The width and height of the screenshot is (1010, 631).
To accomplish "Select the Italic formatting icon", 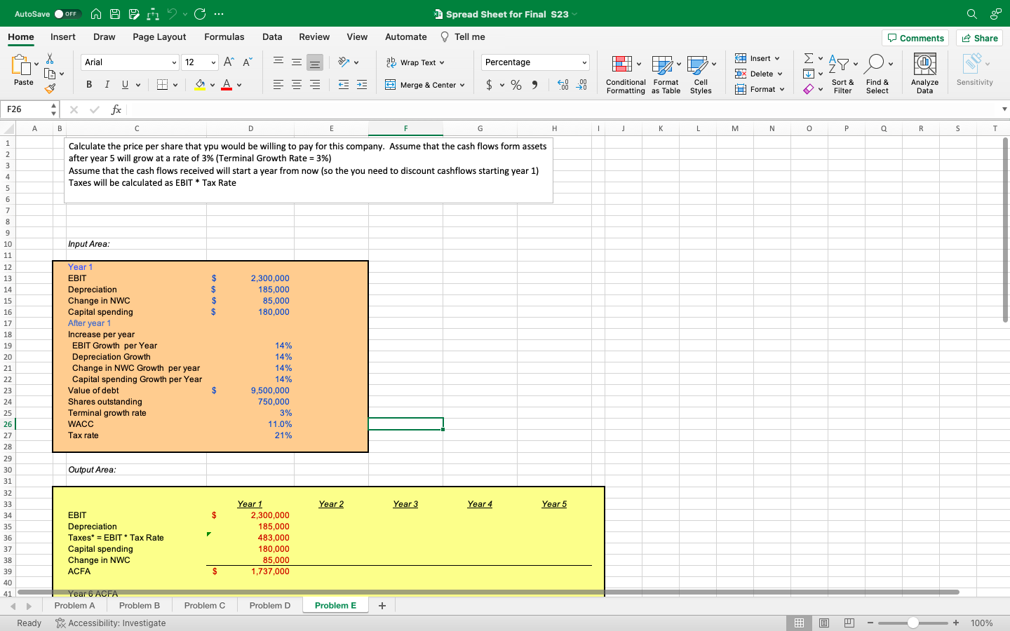I will 106,84.
